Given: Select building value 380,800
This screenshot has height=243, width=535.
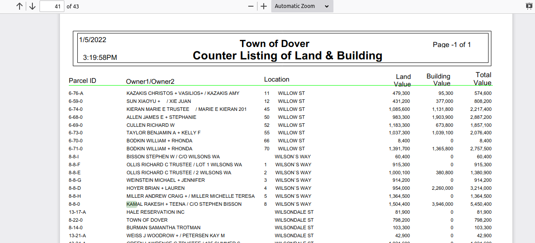Looking at the screenshot, I should (444, 173).
